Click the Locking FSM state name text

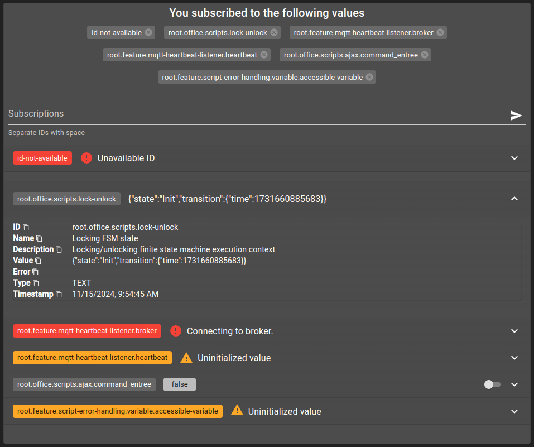click(x=105, y=238)
